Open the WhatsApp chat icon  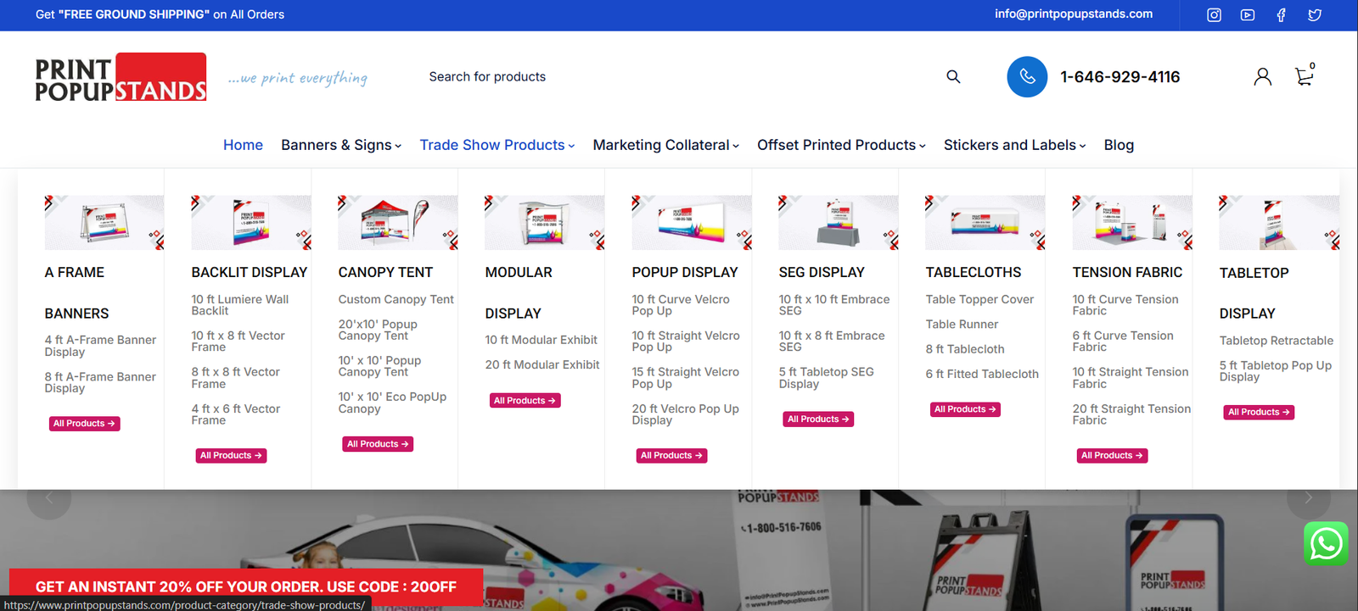pos(1326,543)
